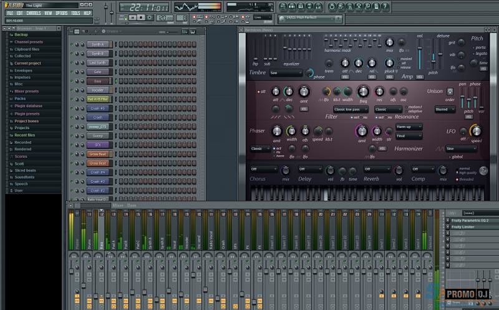Click the graph editor icon in step sequencer
The image size is (499, 310).
(185, 32)
